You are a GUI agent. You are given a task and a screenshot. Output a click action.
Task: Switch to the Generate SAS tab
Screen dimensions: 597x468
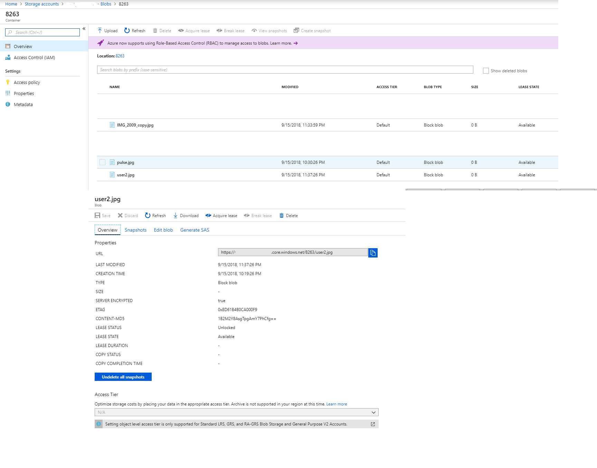coord(195,230)
